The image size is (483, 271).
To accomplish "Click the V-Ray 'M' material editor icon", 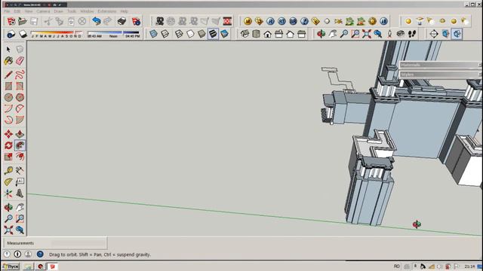I will click(248, 21).
